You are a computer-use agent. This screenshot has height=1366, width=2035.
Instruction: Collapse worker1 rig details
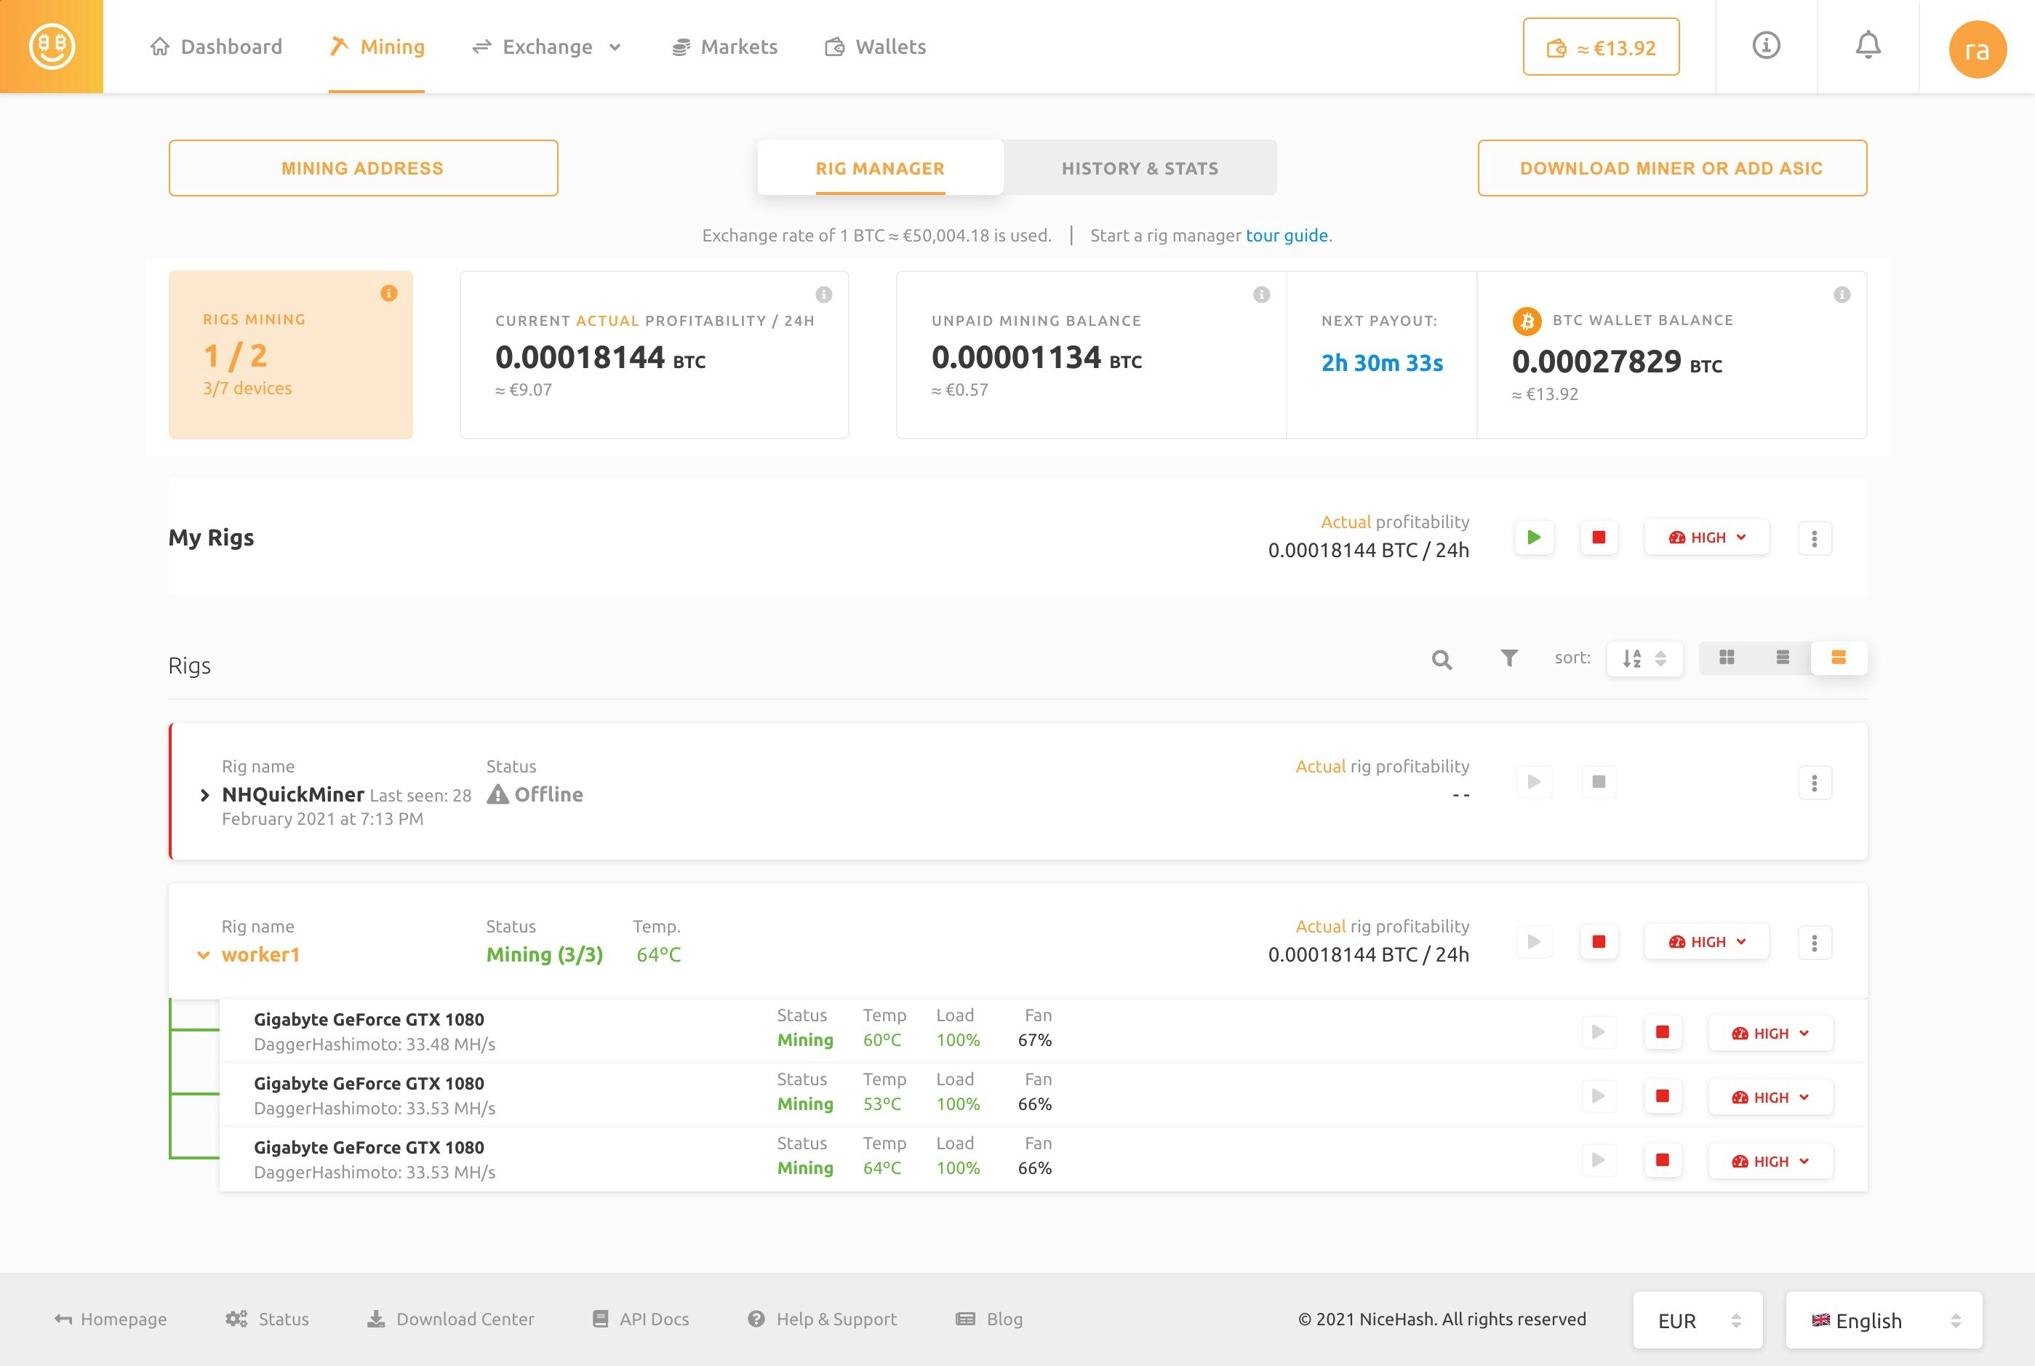[203, 954]
